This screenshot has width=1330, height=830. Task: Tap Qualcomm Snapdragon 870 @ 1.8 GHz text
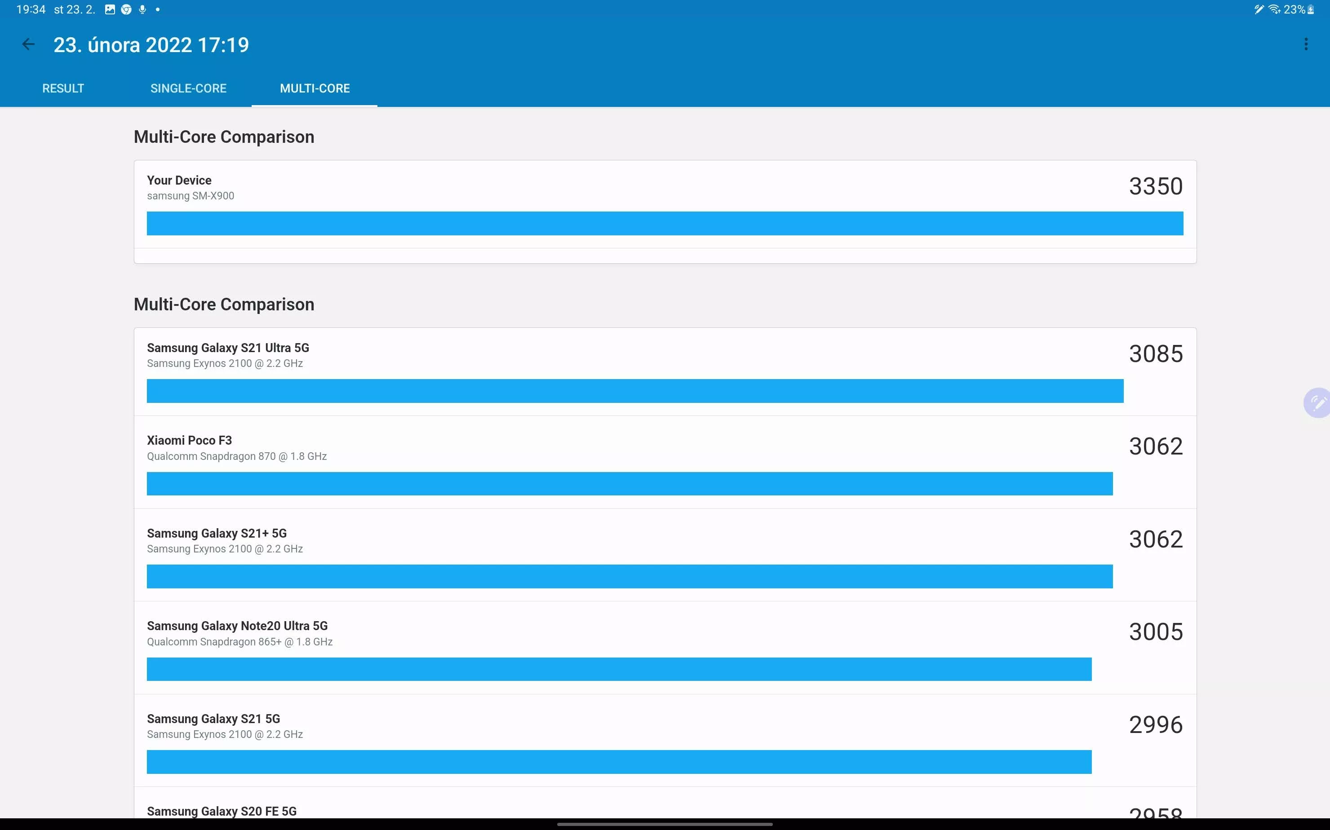pyautogui.click(x=237, y=456)
